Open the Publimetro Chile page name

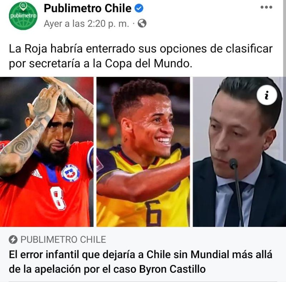click(x=88, y=8)
